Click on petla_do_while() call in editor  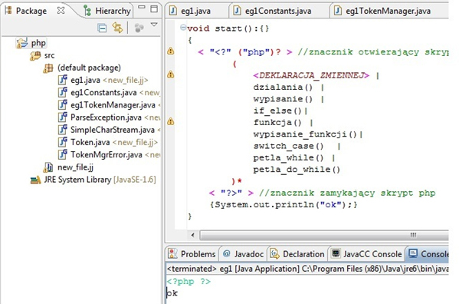tap(297, 170)
